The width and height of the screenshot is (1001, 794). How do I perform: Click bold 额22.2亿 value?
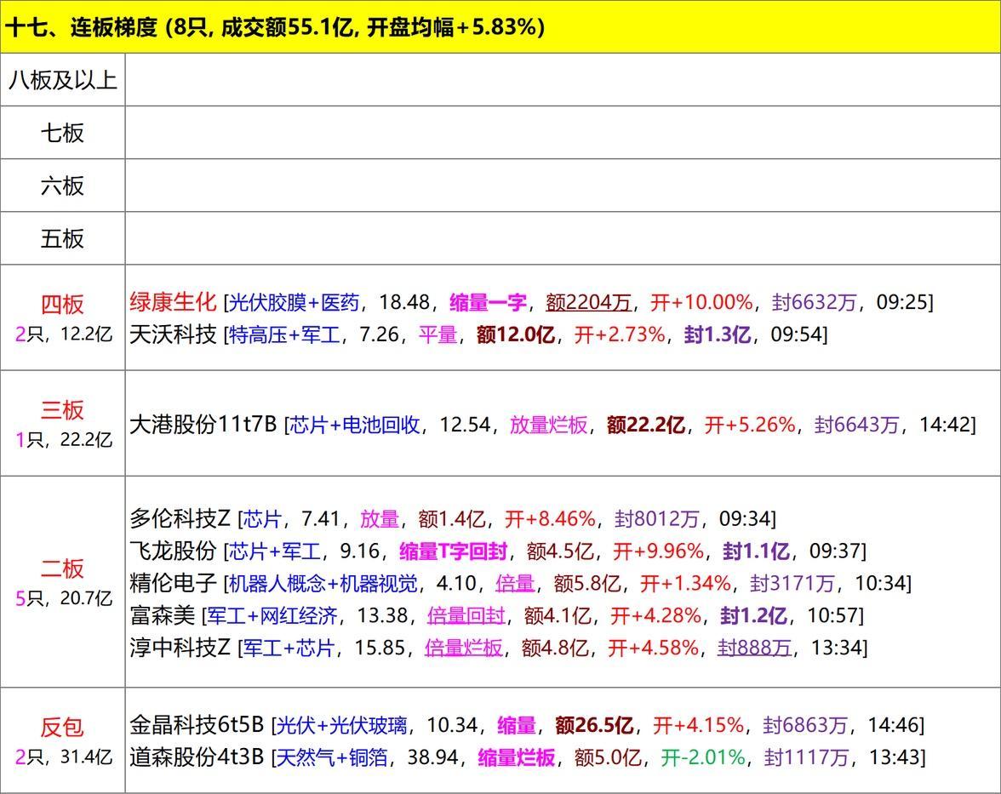pos(645,426)
